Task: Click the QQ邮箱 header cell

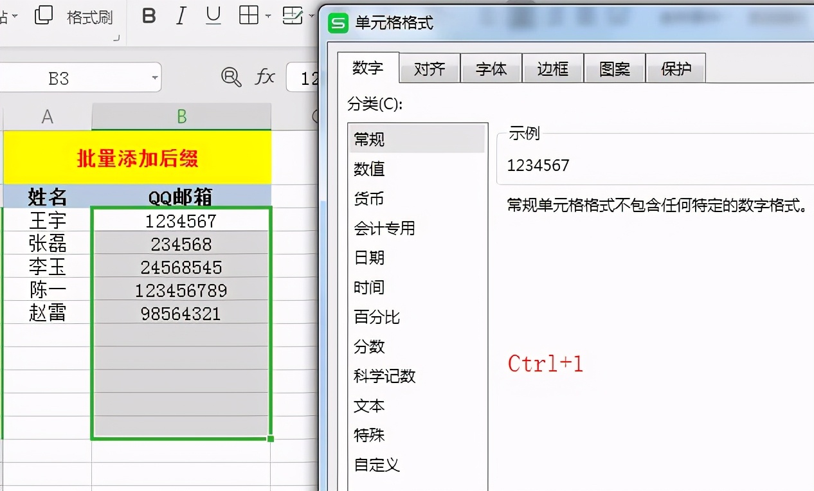Action: pos(181,196)
